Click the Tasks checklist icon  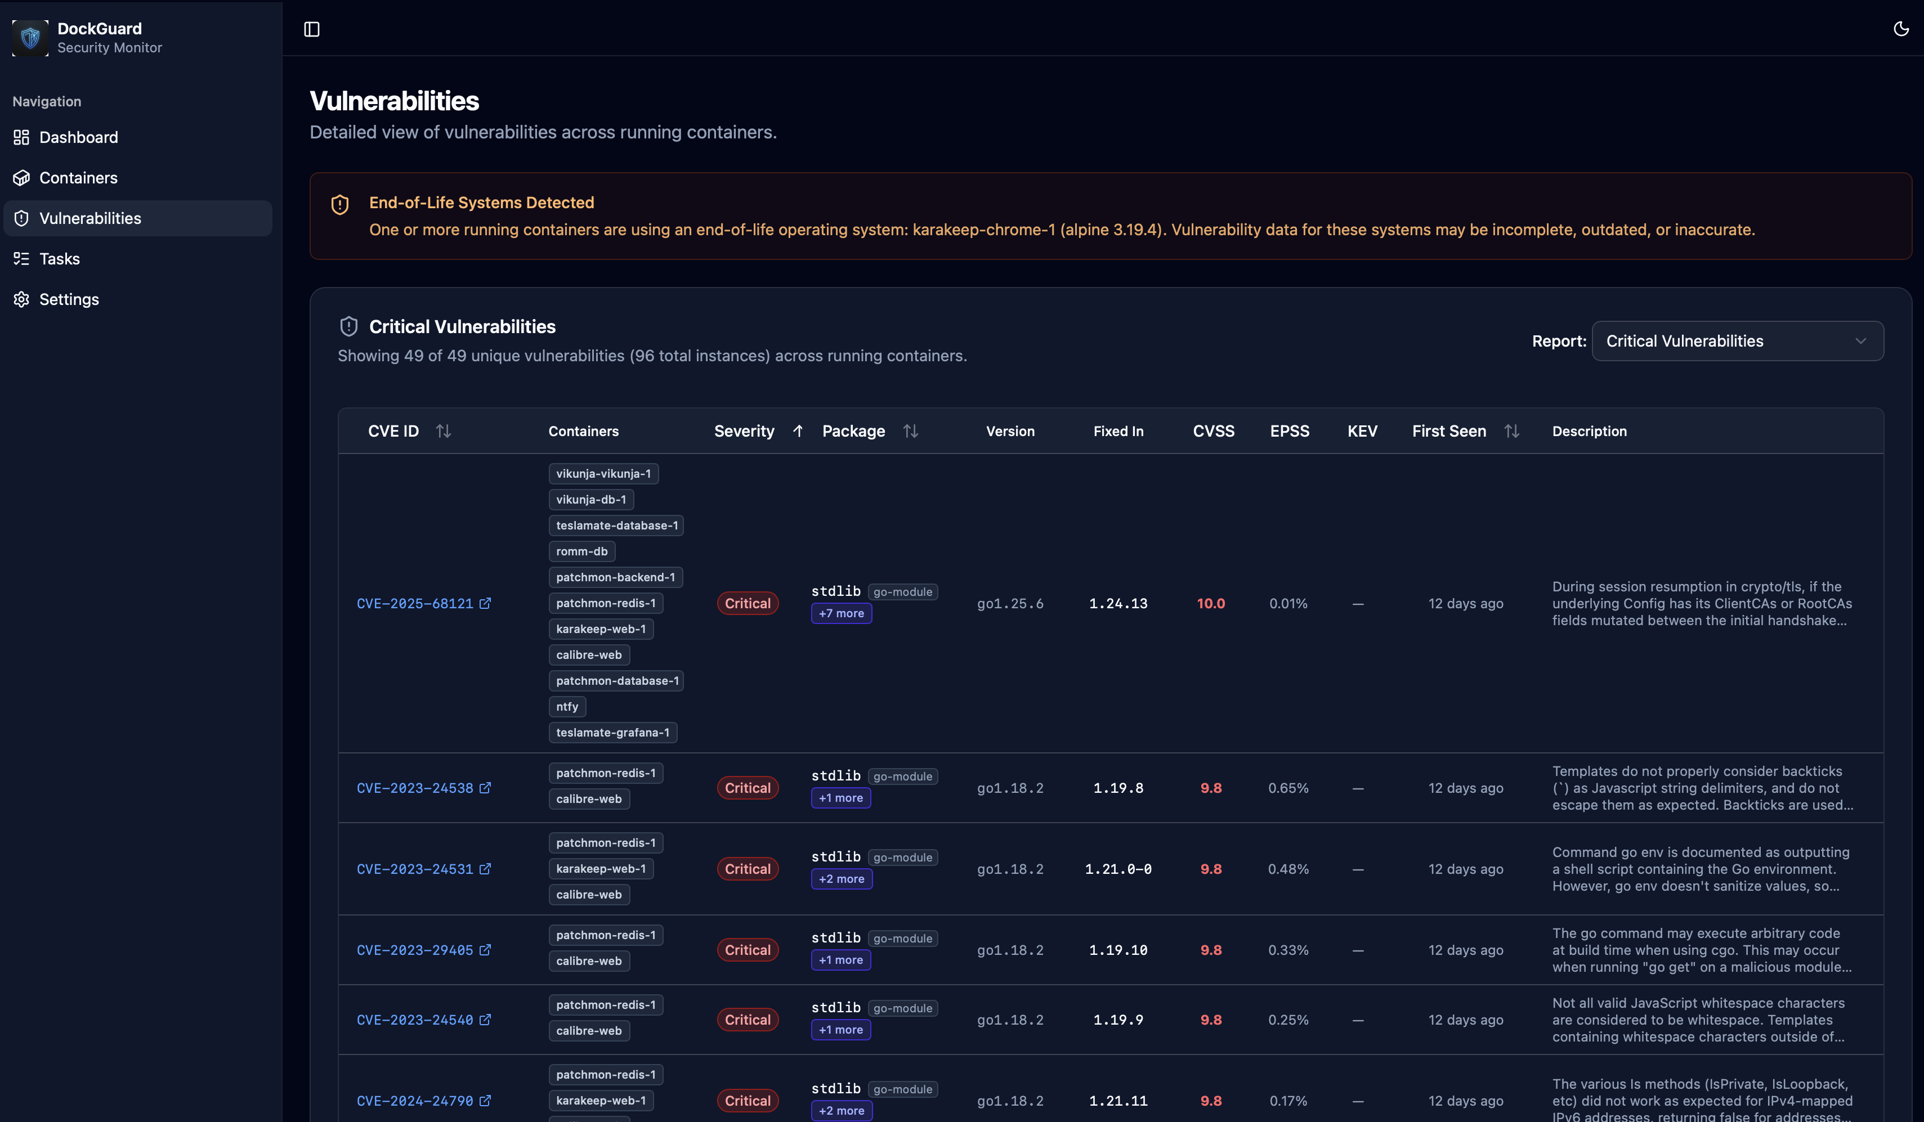(21, 259)
